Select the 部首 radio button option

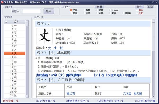point(97,10)
